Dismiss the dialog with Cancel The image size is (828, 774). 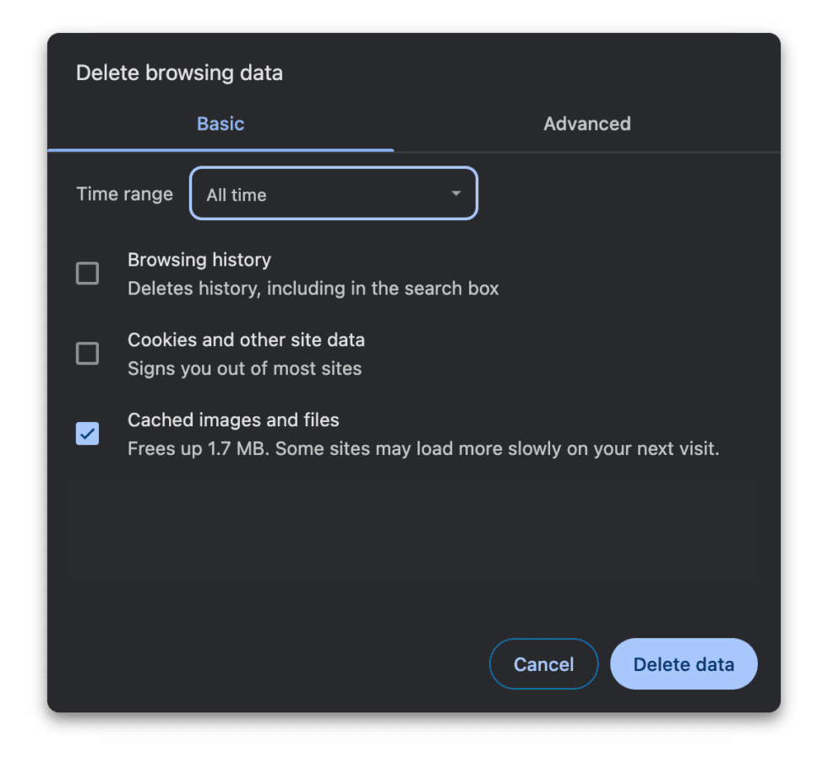(x=543, y=663)
